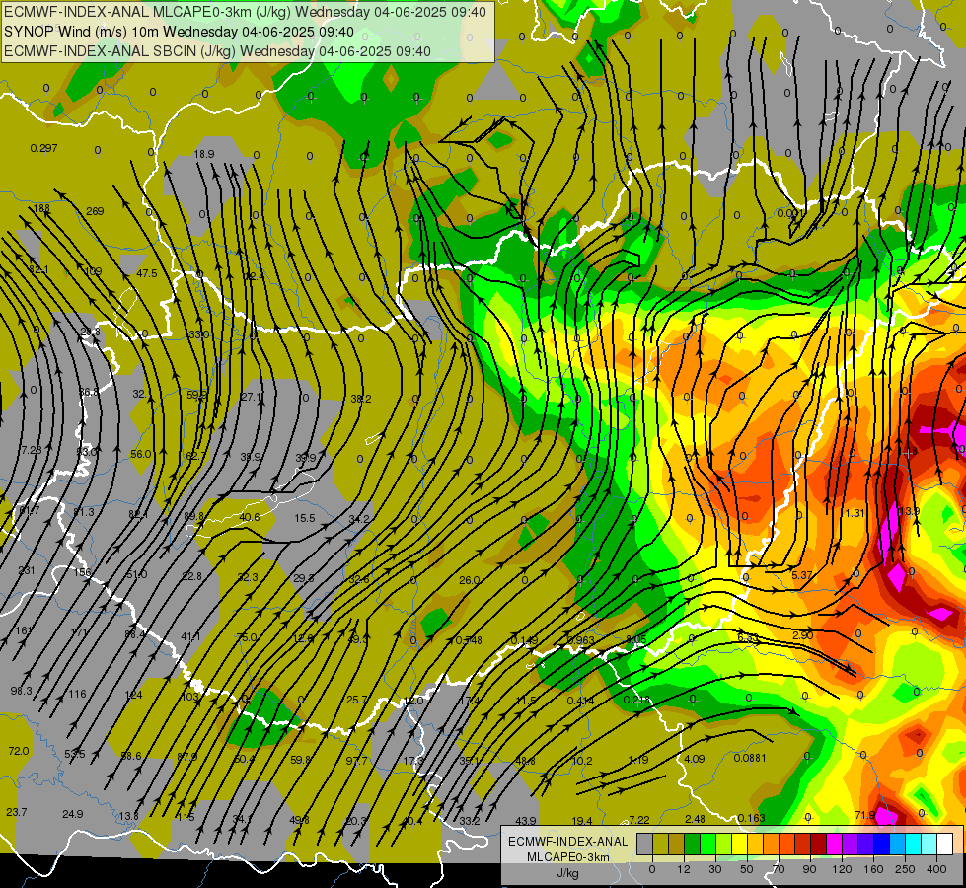Choose the bright green legend swatch
Screen dimensions: 966x888
708,844
